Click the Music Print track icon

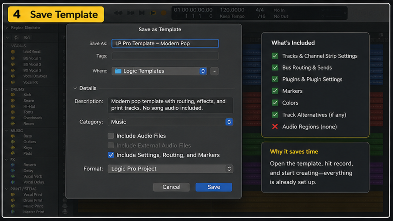[x=13, y=206]
